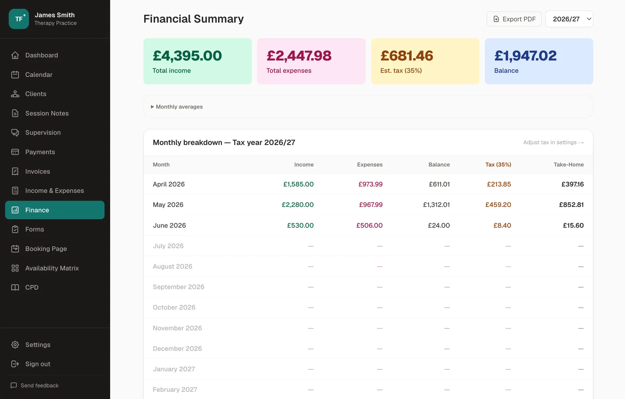Click the Supervision chat bubbles icon
Screen dimensions: 625x399
point(15,132)
